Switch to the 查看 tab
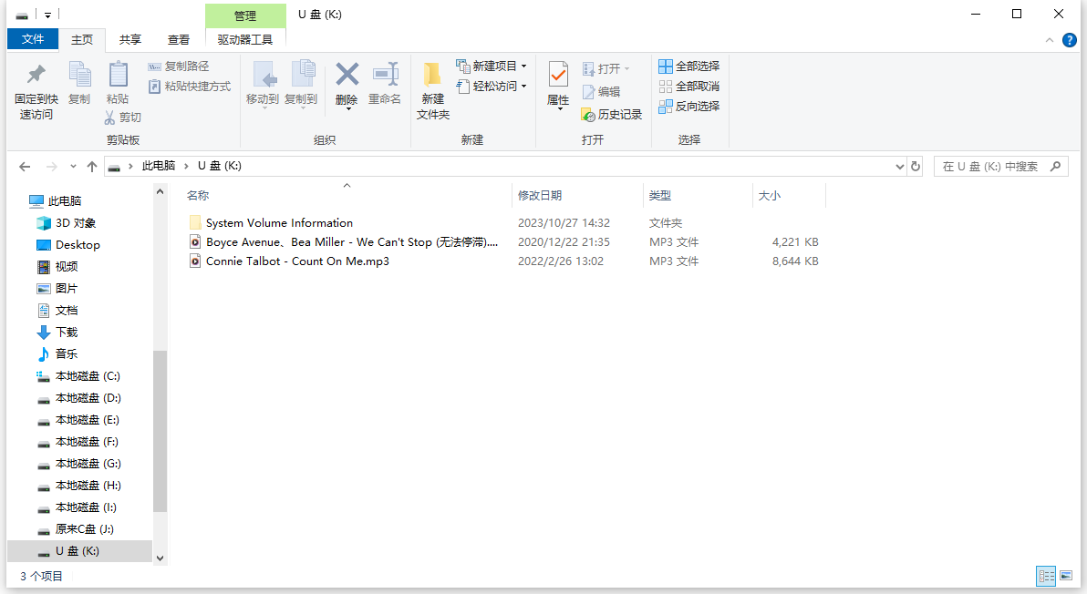Viewport: 1087px width, 594px height. click(x=178, y=39)
